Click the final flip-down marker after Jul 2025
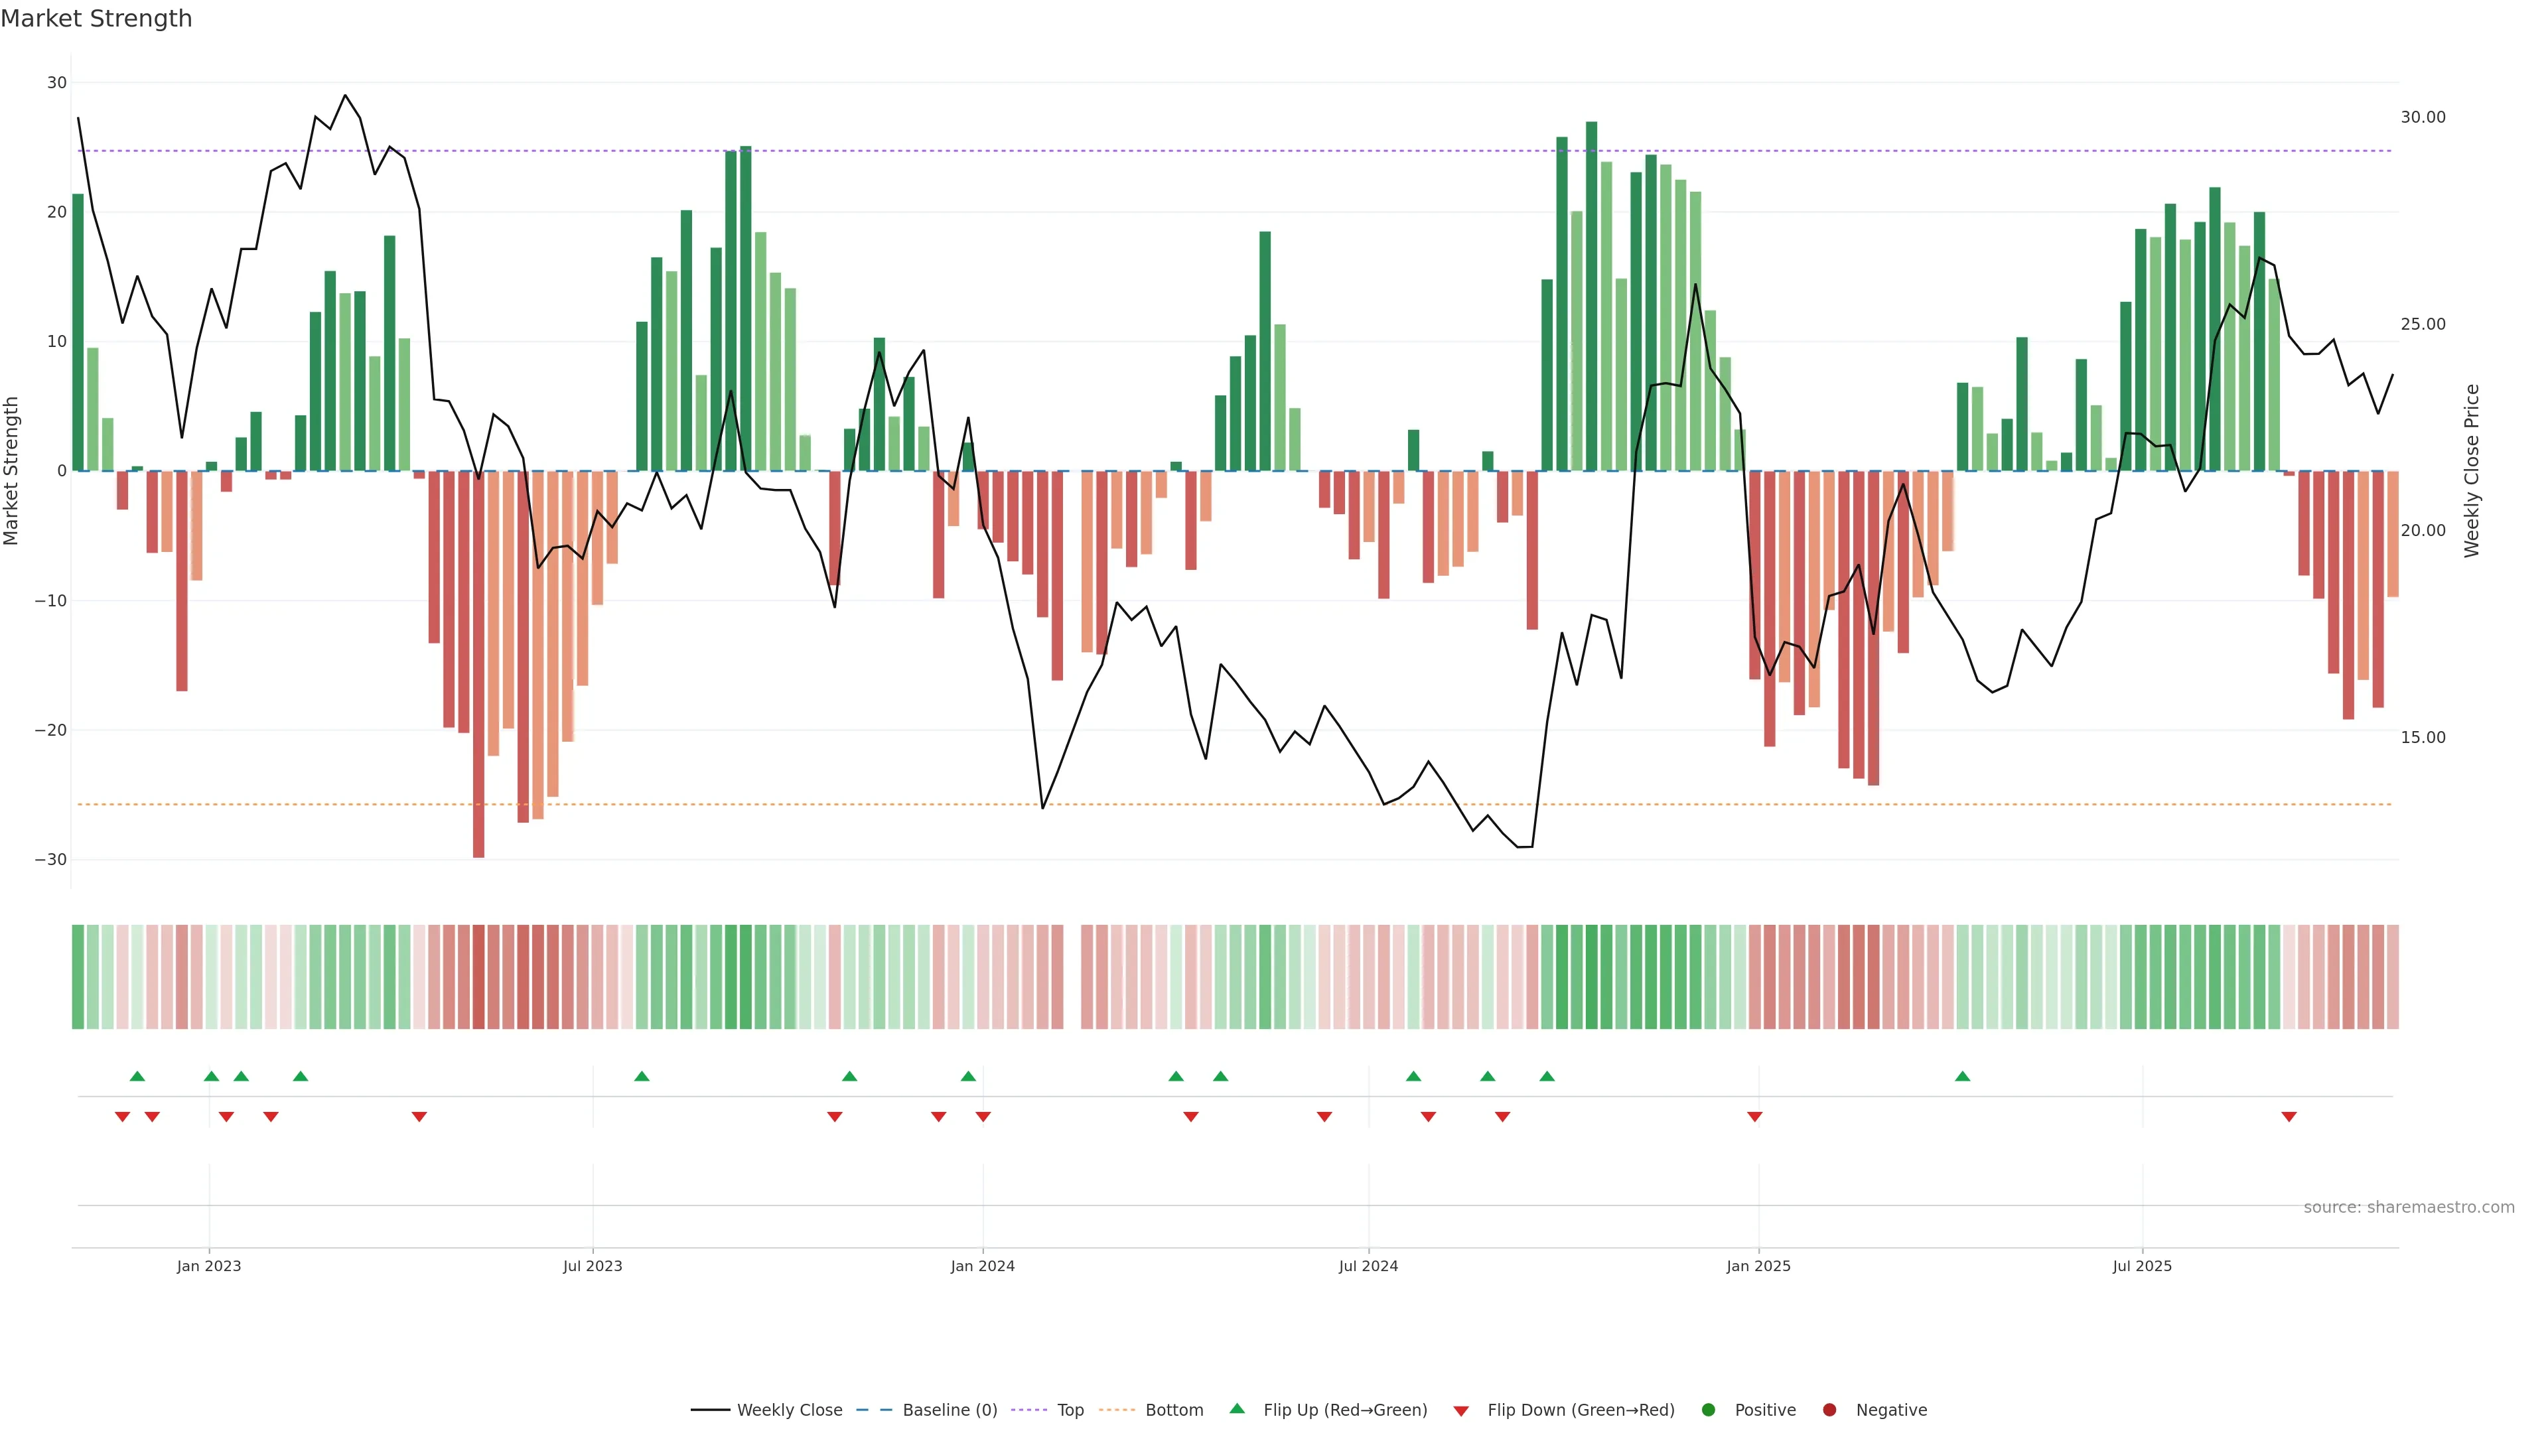This screenshot has height=1433, width=2548. tap(2289, 1117)
